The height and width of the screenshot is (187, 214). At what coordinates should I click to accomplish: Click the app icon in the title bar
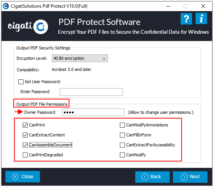[x=6, y=6]
